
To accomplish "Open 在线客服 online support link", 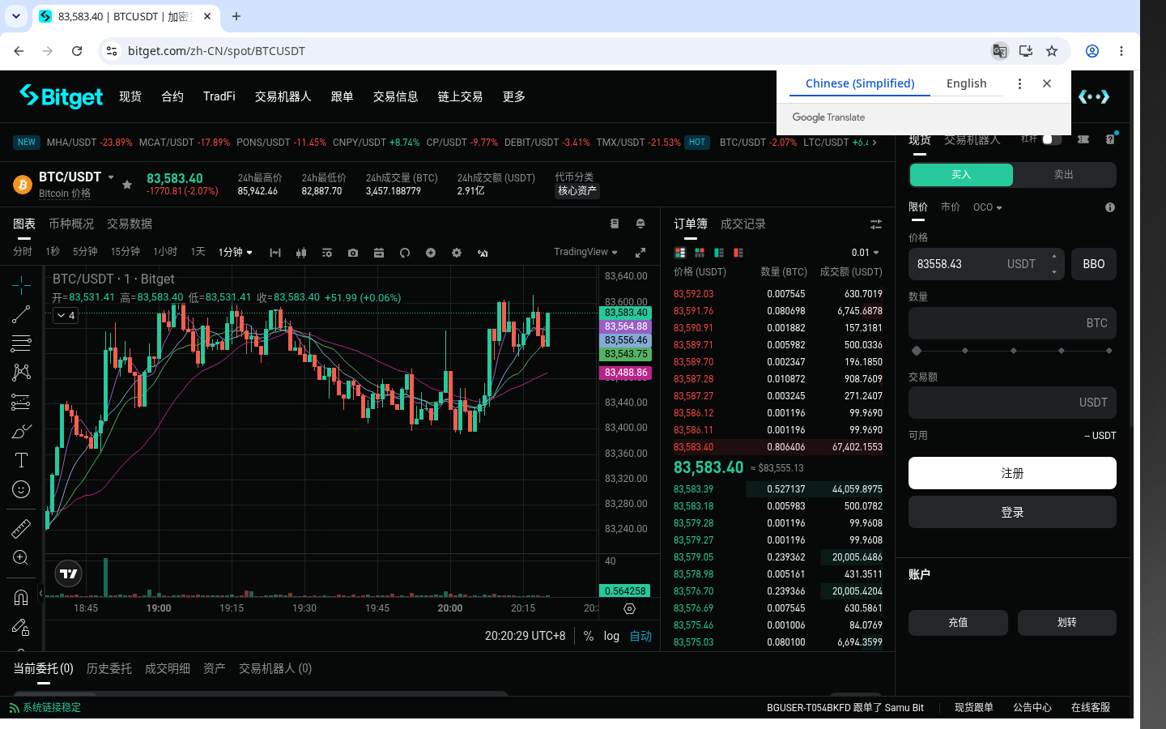I will click(1091, 707).
